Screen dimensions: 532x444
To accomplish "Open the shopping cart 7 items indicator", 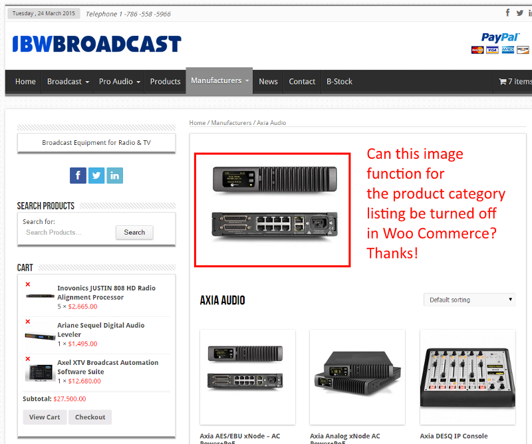I will tap(515, 81).
